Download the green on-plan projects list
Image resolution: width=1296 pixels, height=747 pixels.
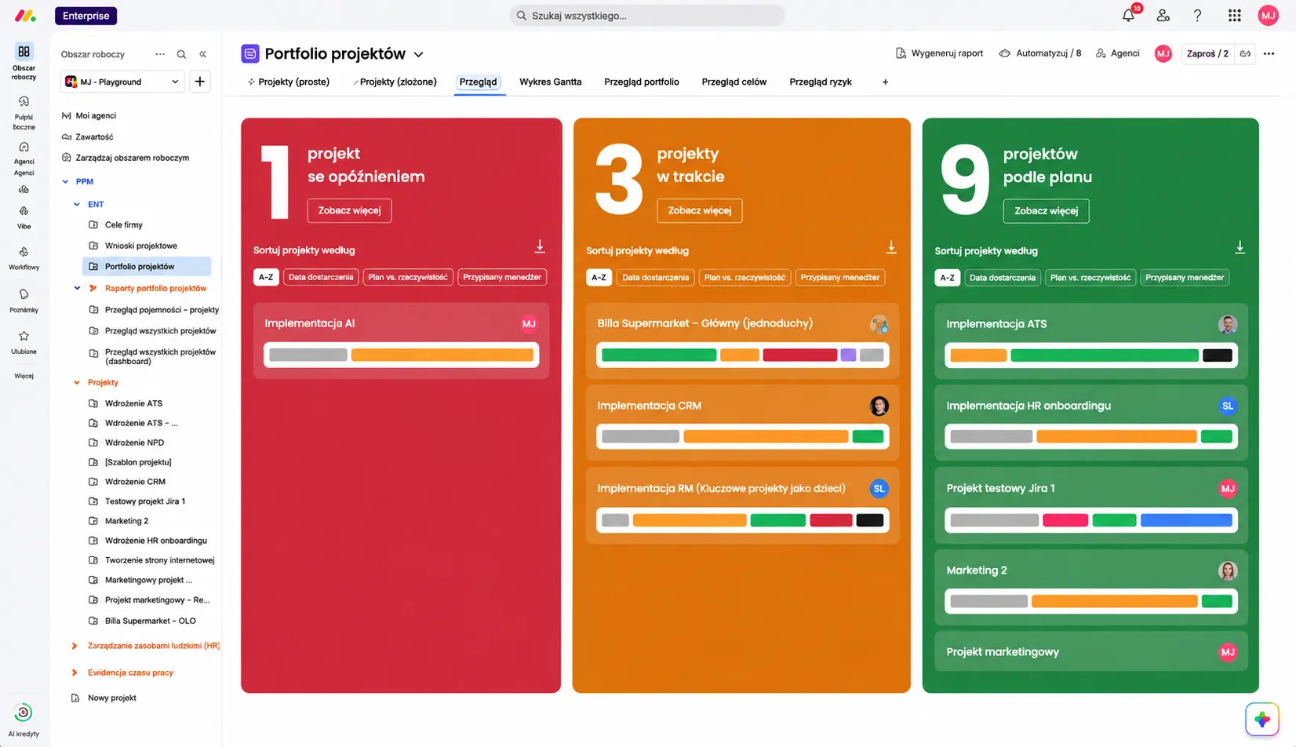1240,247
